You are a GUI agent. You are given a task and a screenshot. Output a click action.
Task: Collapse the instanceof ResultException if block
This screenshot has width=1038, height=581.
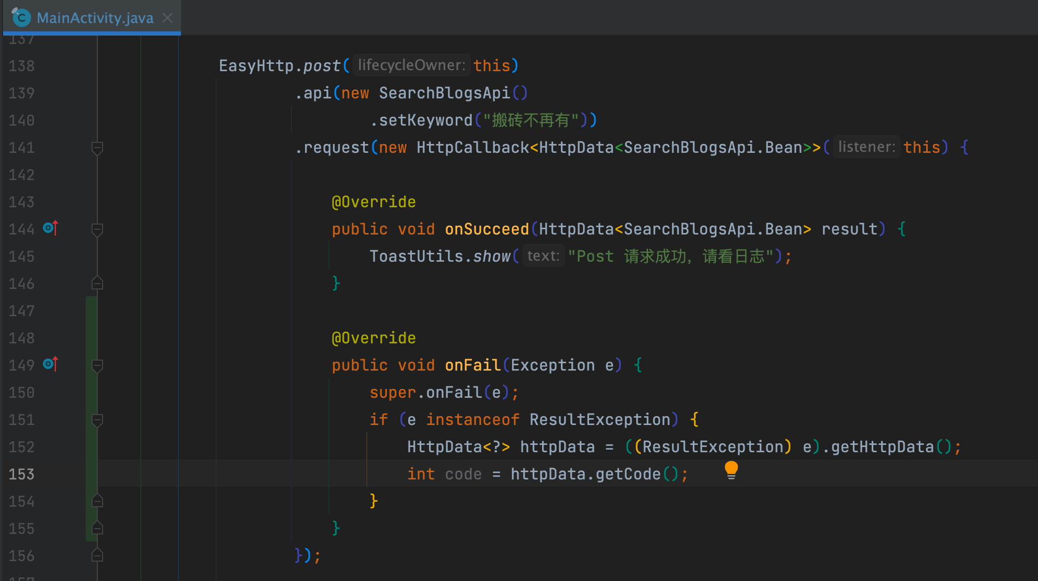(x=97, y=420)
